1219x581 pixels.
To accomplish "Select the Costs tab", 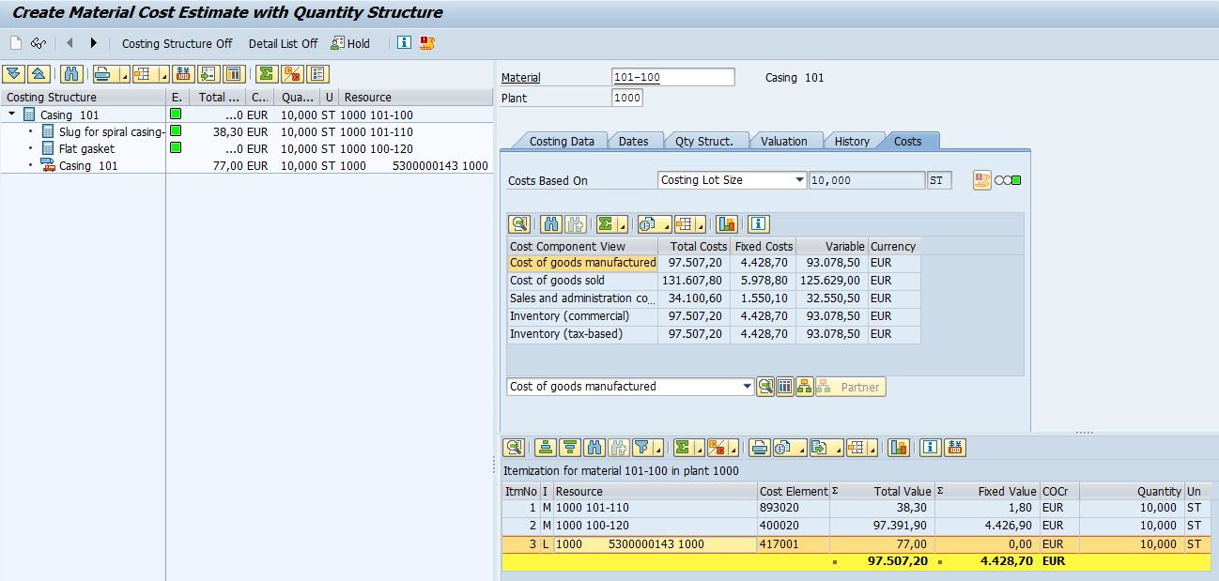I will pyautogui.click(x=907, y=141).
